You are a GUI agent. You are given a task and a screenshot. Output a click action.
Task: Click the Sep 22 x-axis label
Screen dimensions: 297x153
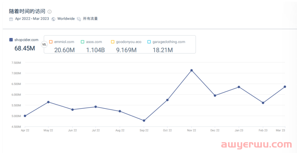point(144,130)
